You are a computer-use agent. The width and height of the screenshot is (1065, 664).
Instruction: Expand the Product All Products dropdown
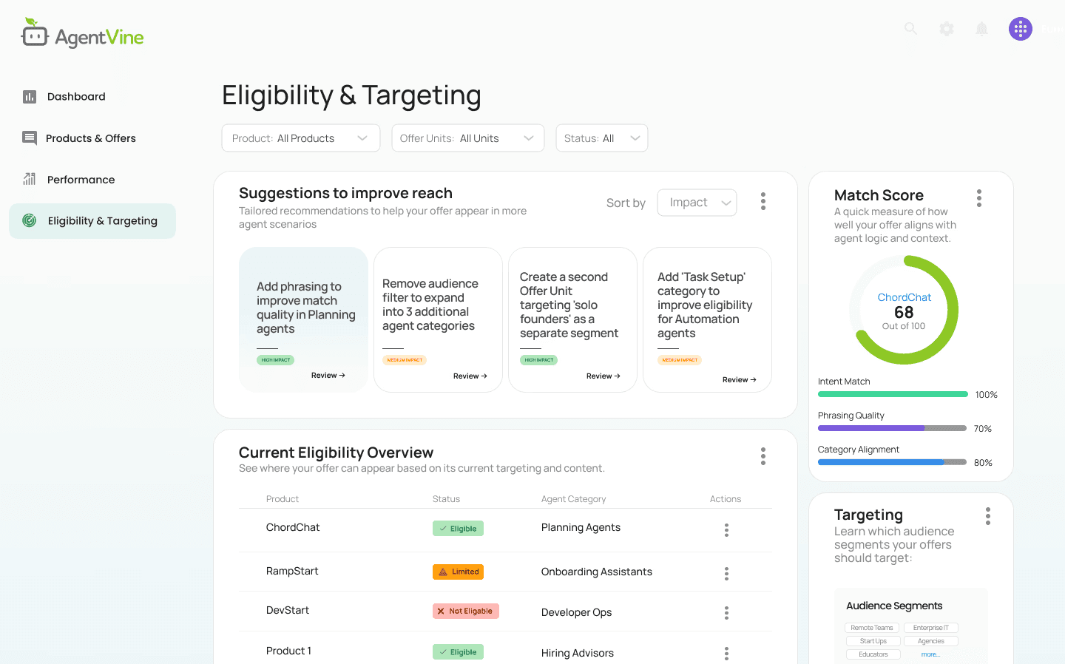click(x=301, y=138)
